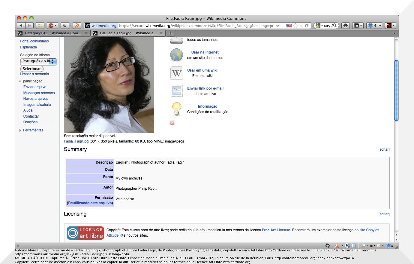
Task: Click the globe icon for Usar na internet
Action: tap(176, 55)
